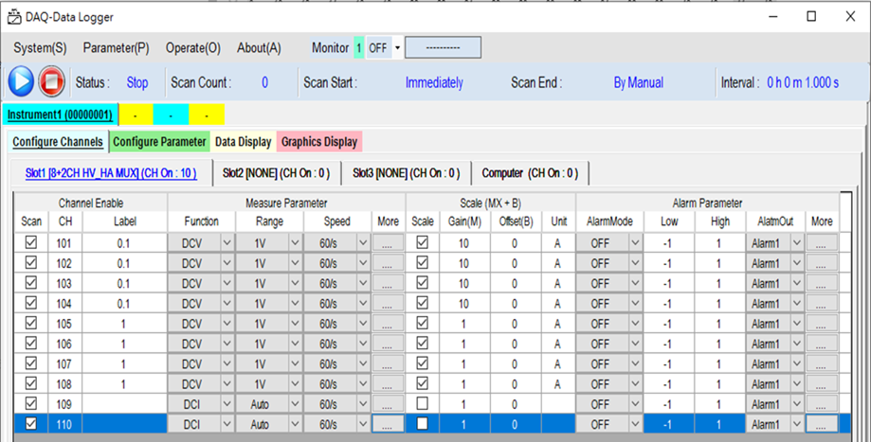Open the Parameter(P) menu
The width and height of the screenshot is (871, 442).
click(x=116, y=48)
